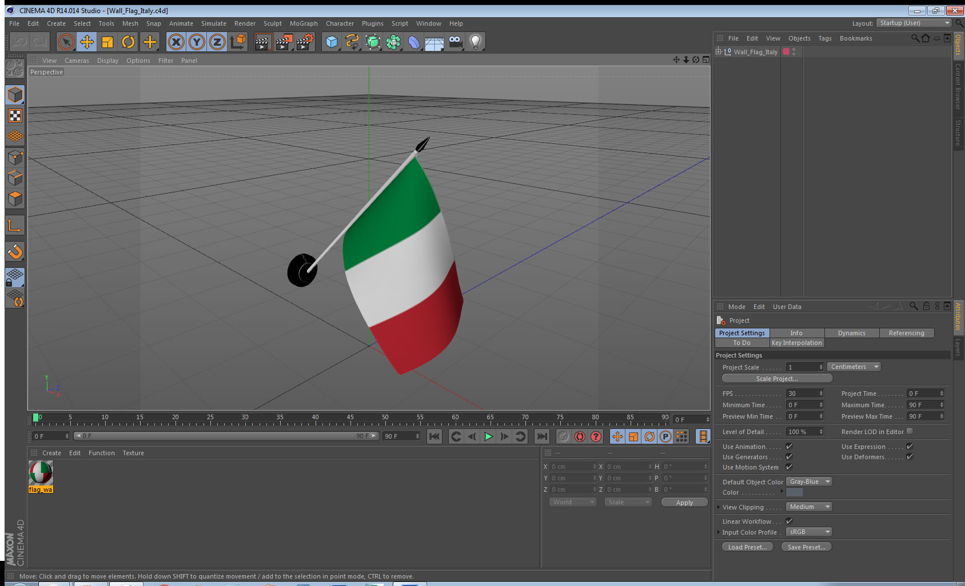Open Edit Render Settings icon
This screenshot has width=965, height=586.
tap(305, 42)
